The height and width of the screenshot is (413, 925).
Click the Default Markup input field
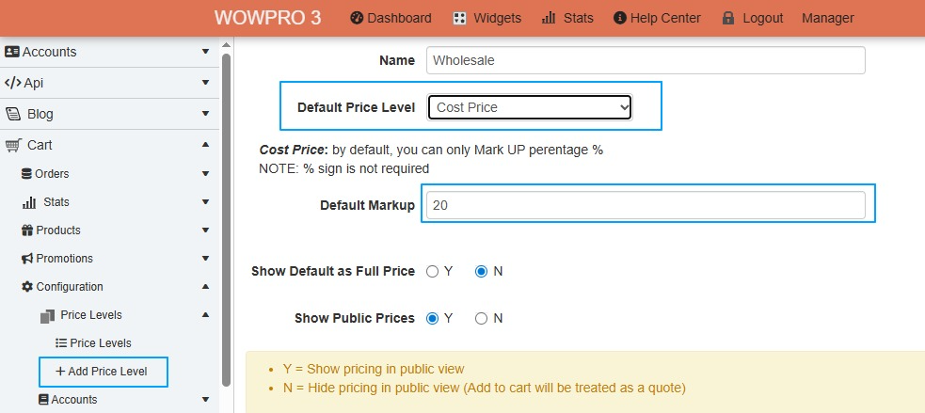(x=645, y=205)
